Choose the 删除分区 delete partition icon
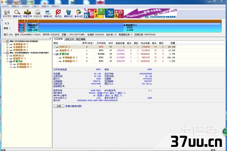 (x=68, y=14)
